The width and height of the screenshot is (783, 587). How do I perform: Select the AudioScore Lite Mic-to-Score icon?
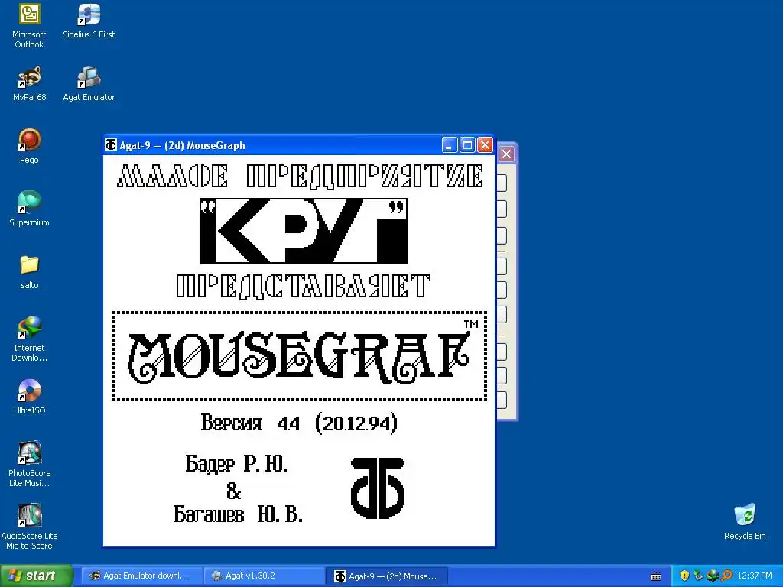pos(30,527)
